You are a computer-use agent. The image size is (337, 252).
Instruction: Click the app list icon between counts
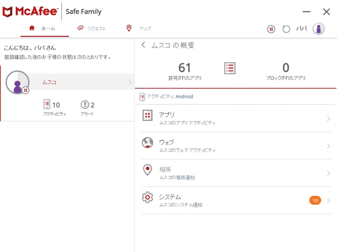(230, 68)
